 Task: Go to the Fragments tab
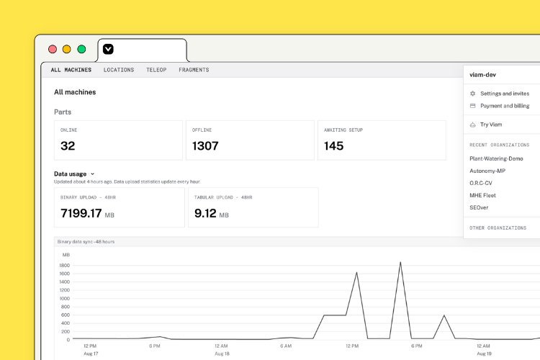pos(194,70)
